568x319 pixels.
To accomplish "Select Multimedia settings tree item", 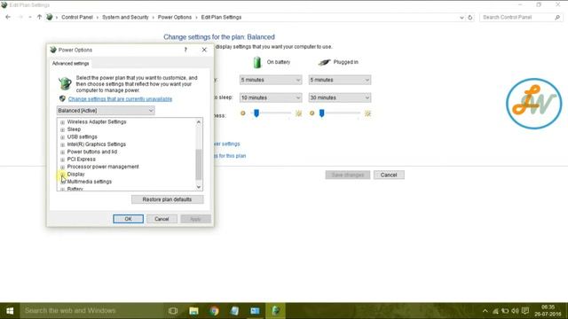I will pyautogui.click(x=89, y=182).
